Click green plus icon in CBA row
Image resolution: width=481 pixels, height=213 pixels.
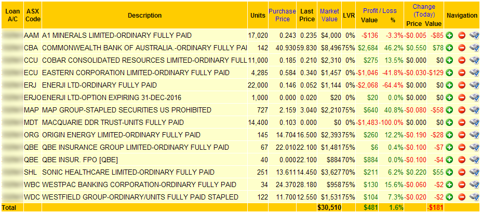coord(450,48)
